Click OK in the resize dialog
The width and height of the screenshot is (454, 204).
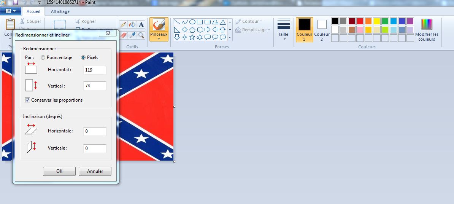pos(59,171)
